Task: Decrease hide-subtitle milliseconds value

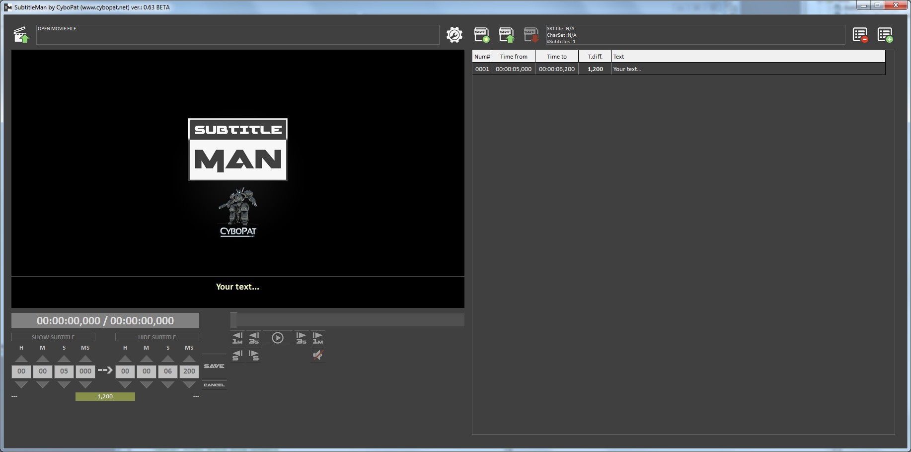Action: pos(189,384)
